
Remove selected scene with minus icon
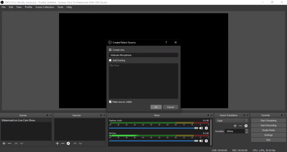[x=10, y=144]
